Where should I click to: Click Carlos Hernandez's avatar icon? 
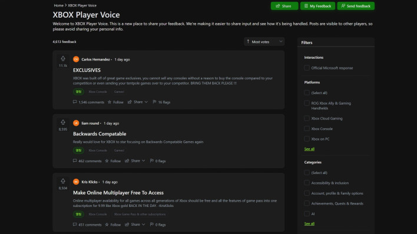[76, 59]
